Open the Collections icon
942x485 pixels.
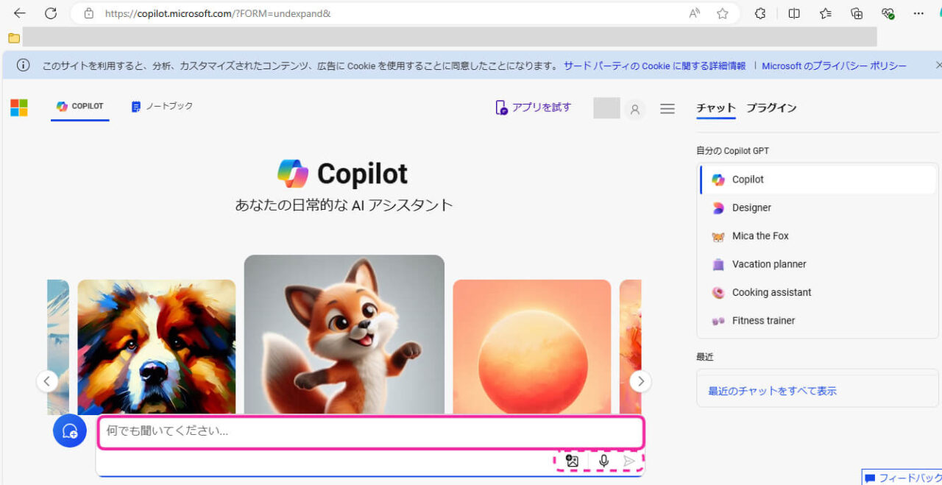tap(857, 13)
